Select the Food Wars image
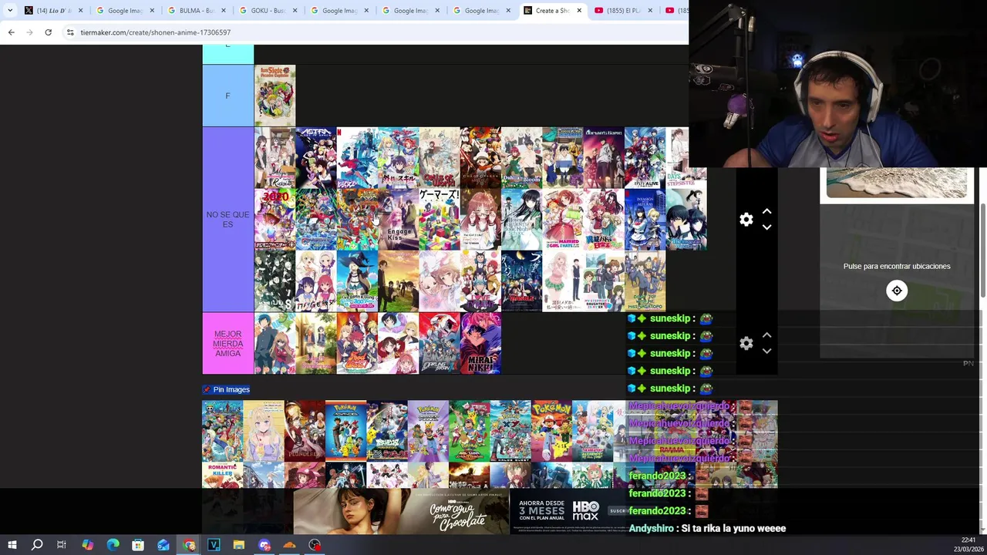Screen dimensions: 987x555 357,343
